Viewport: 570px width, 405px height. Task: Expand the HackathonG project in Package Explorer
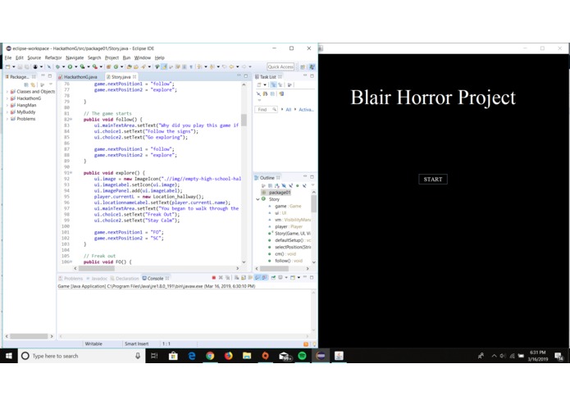[x=7, y=98]
